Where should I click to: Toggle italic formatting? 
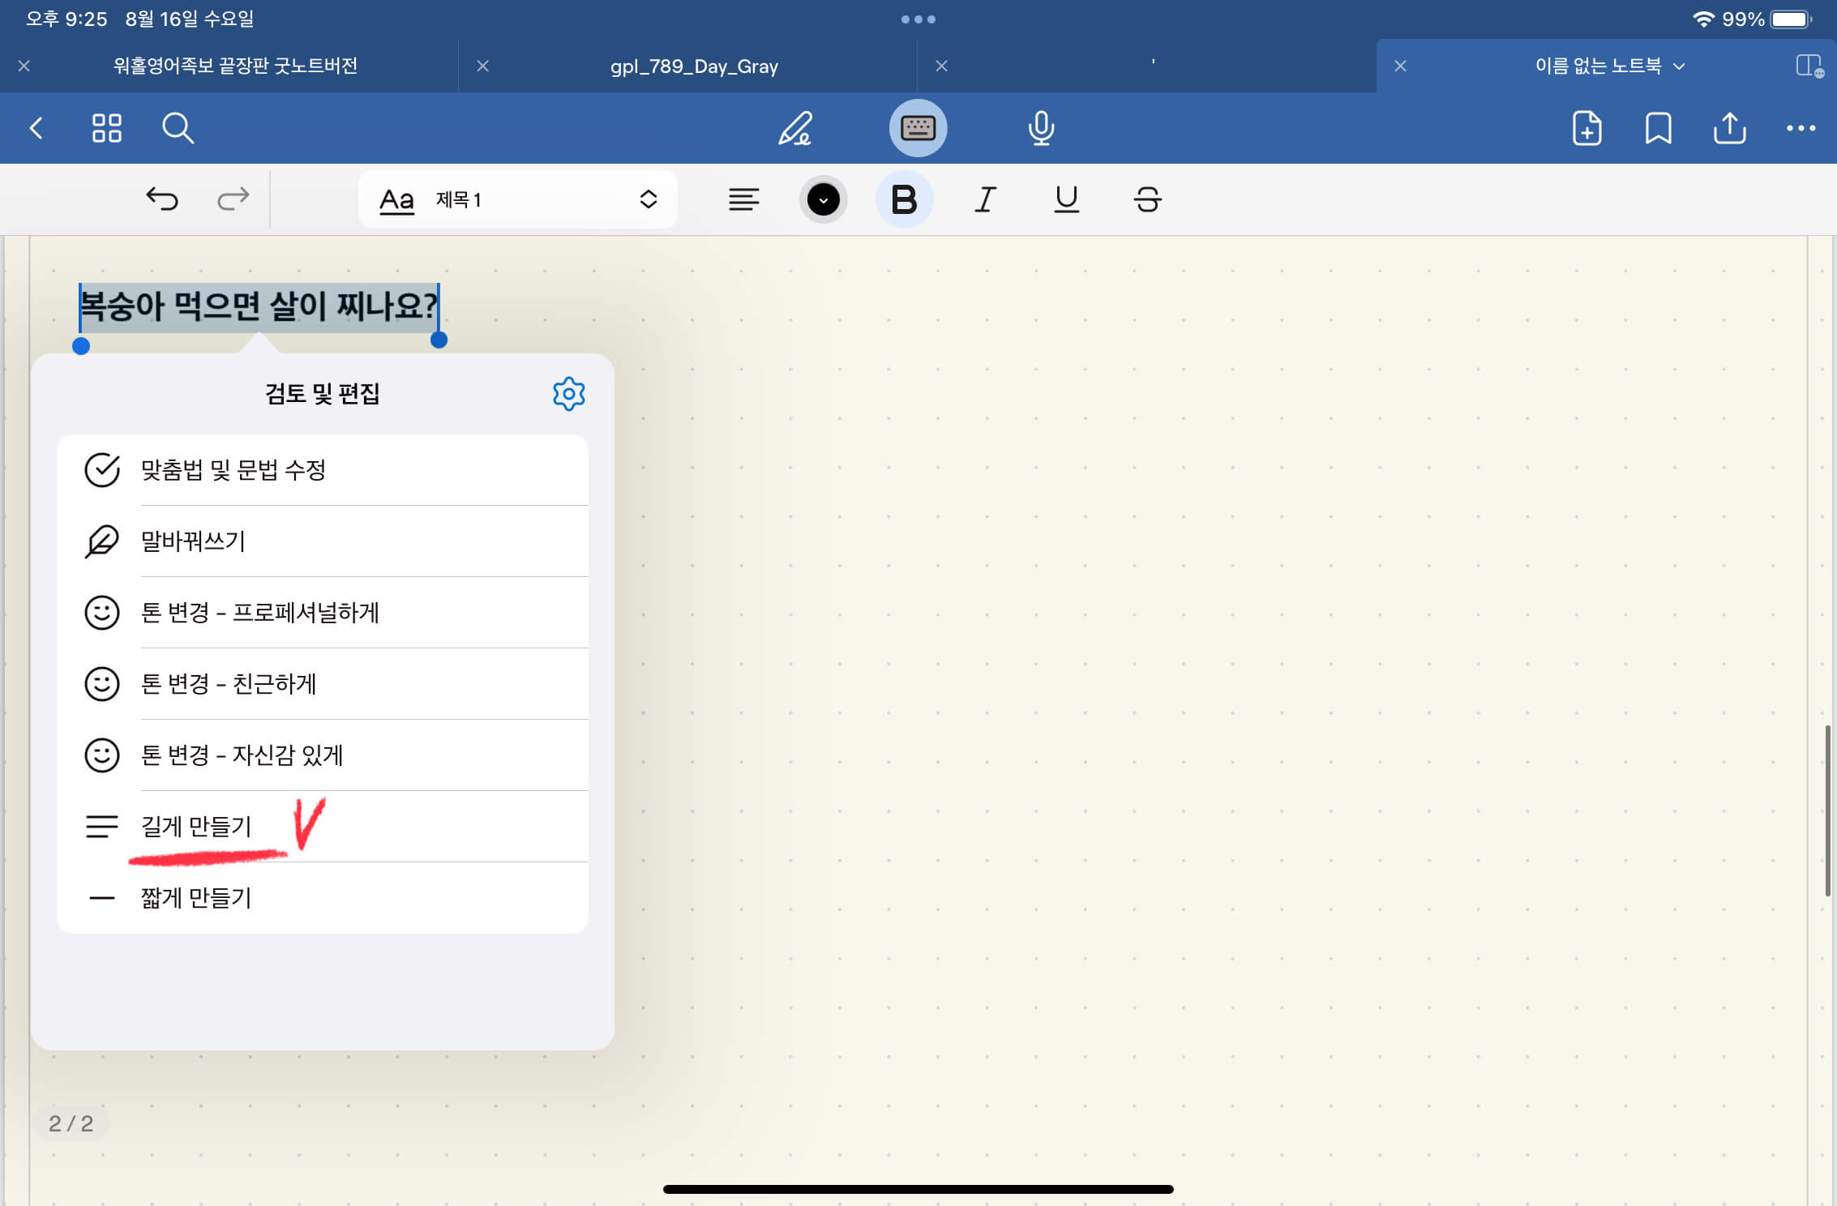(985, 199)
